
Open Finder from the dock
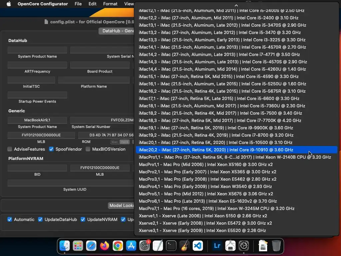65,246
